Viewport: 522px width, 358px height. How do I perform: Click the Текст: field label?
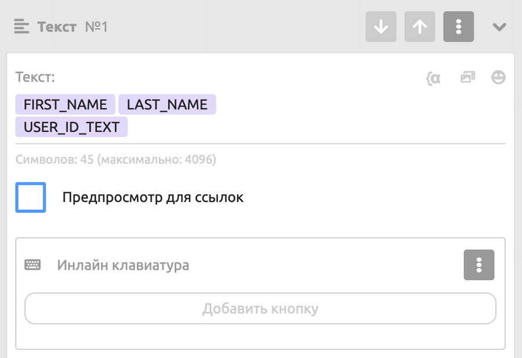35,77
